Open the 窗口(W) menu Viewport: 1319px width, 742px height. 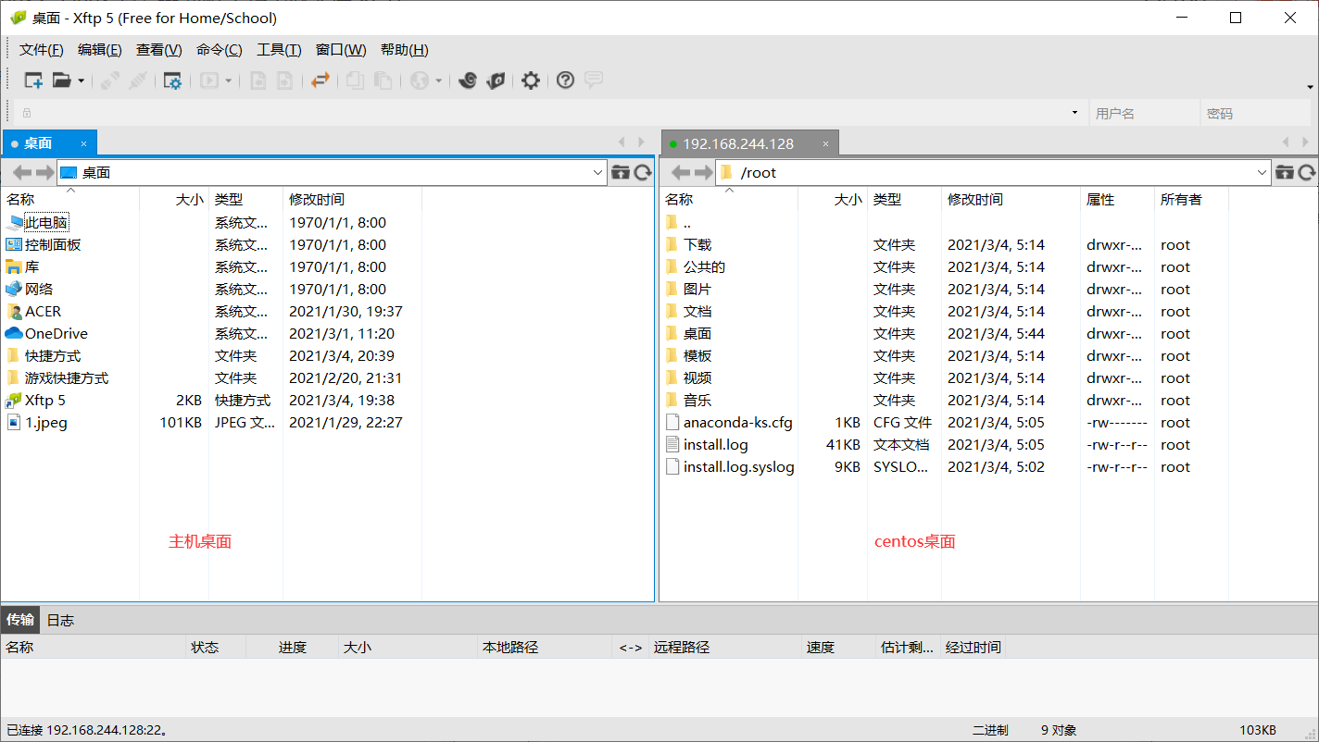click(341, 50)
